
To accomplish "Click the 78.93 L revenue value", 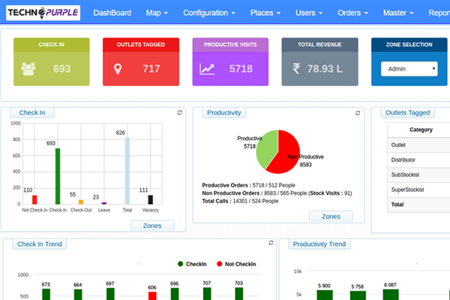I will 325,68.
